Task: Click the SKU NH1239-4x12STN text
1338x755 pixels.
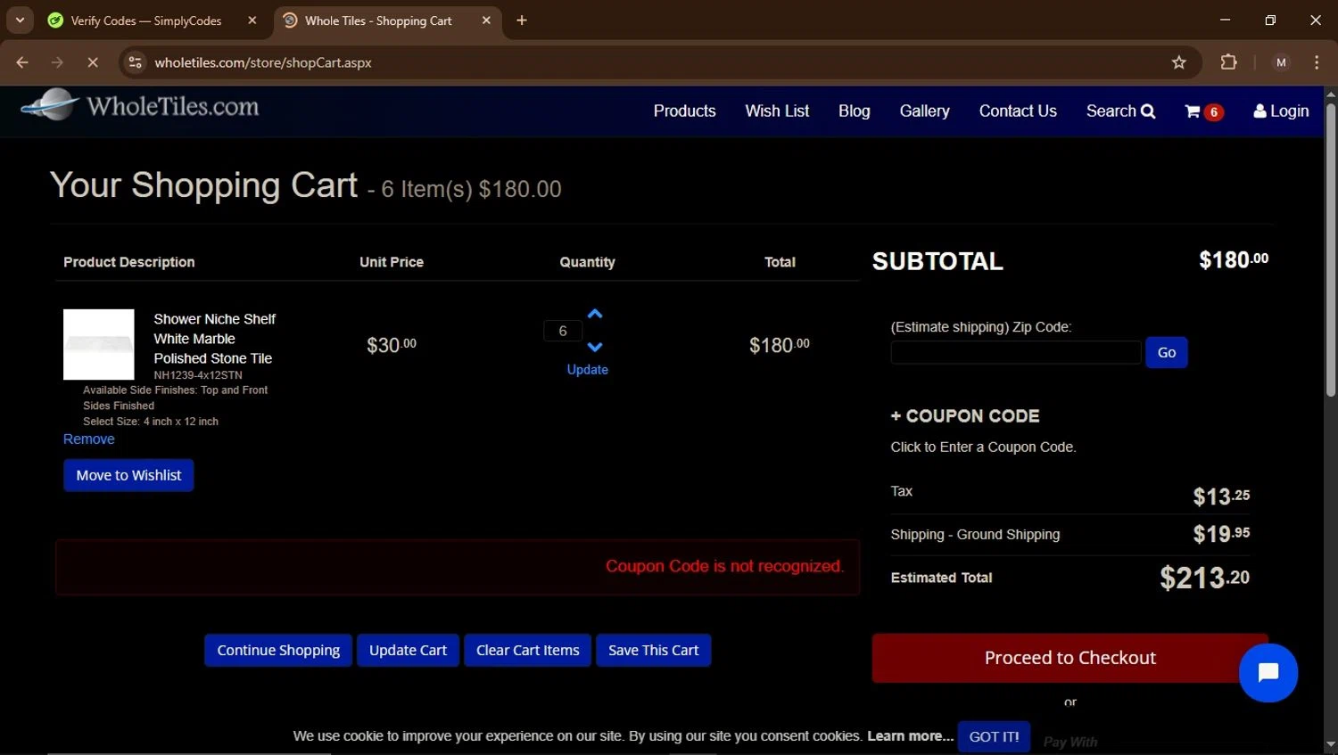Action: pos(198,375)
